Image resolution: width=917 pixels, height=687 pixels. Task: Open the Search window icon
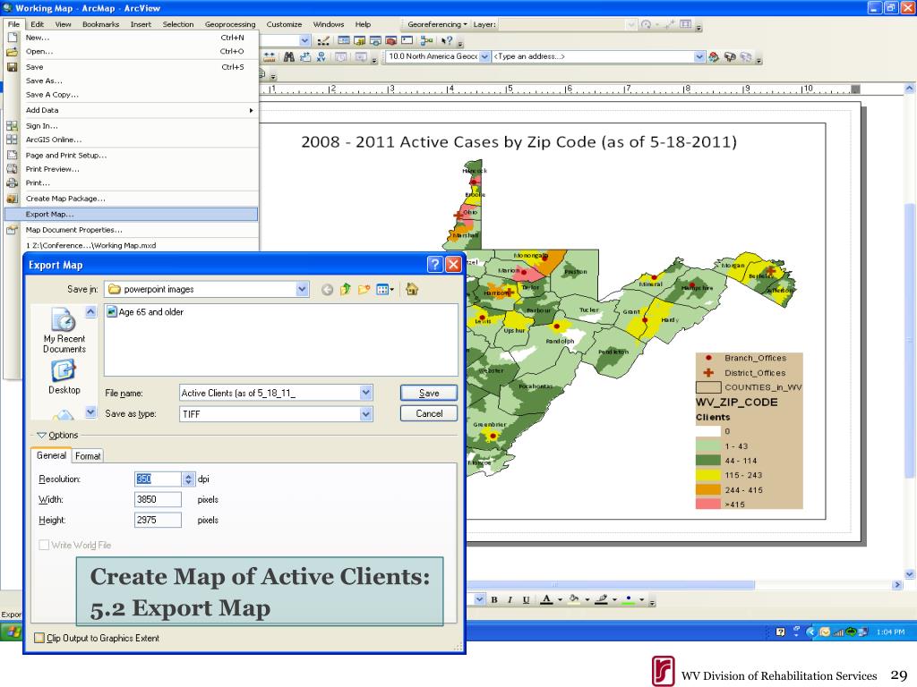[x=375, y=40]
